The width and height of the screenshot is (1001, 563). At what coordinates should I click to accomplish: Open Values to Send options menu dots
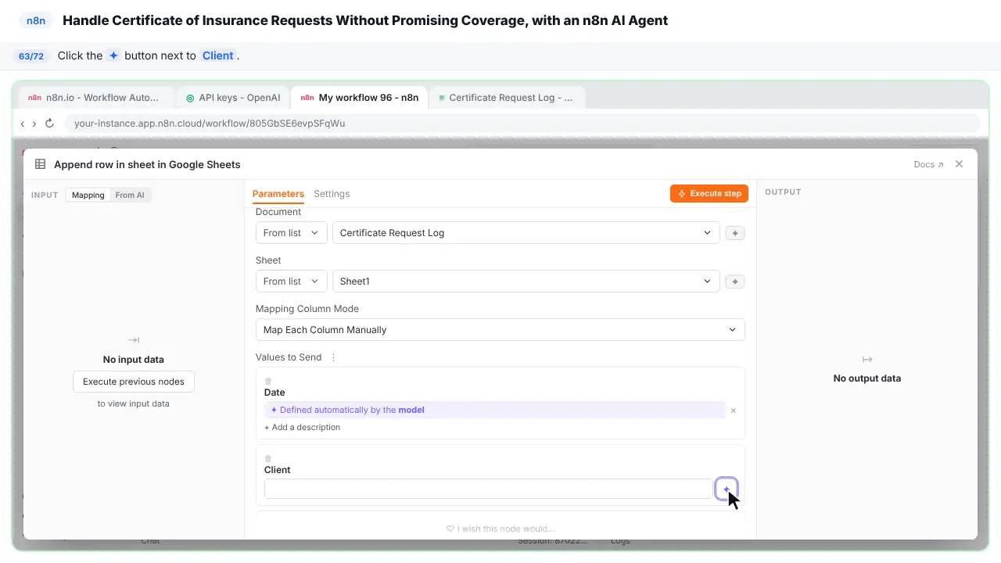(x=333, y=357)
